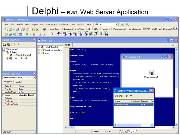Viewport: 180px width, 135px height.
Task: Switch to Events tab in Object Inspector
Action: 18,82
